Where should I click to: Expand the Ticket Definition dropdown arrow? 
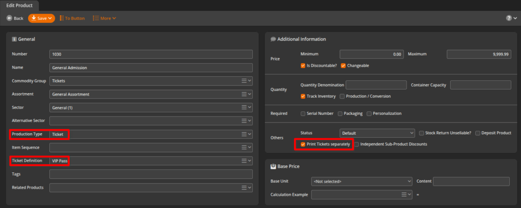tap(250, 161)
